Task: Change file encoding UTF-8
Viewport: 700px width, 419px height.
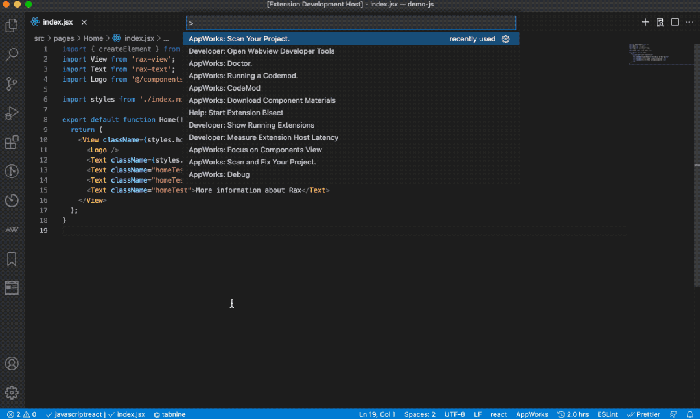Action: tap(454, 414)
